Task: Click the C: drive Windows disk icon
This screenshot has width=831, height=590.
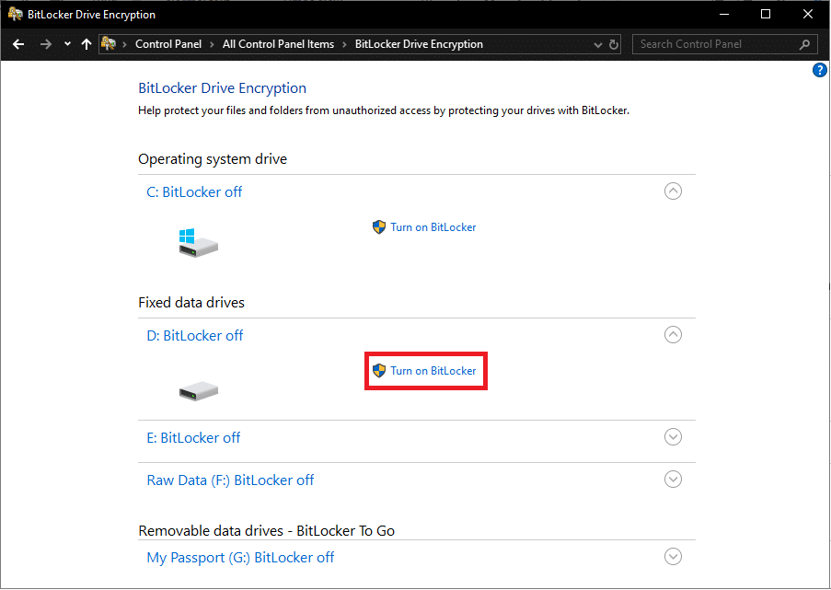Action: click(x=198, y=241)
